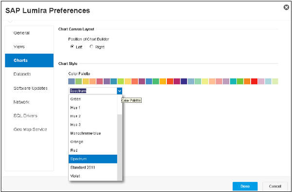Select Right chart builder position
This screenshot has height=192, width=292.
[91, 47]
